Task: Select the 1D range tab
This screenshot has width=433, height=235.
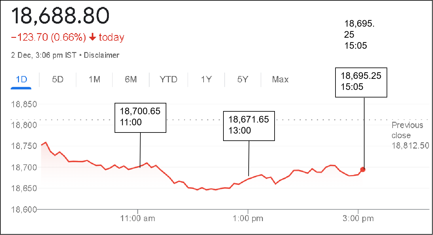Action: point(21,79)
